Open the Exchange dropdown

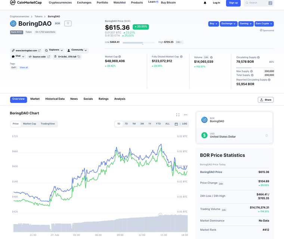tap(229, 24)
